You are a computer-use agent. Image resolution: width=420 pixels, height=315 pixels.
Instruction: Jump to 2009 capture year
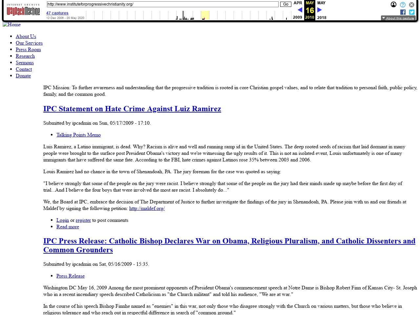[297, 17]
